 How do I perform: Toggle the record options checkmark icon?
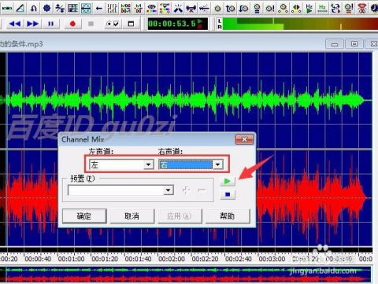pyautogui.click(x=113, y=24)
